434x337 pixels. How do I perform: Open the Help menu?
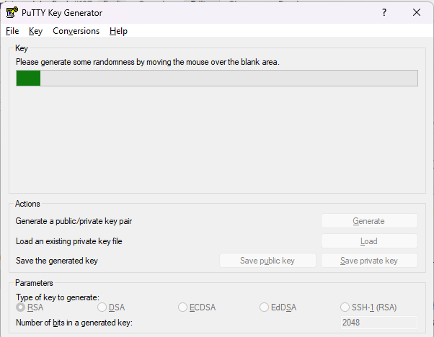pyautogui.click(x=118, y=31)
